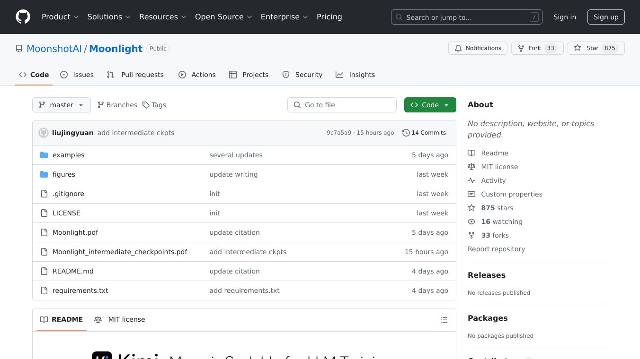Open the Pull requests tab
The image size is (640, 359).
pyautogui.click(x=135, y=75)
